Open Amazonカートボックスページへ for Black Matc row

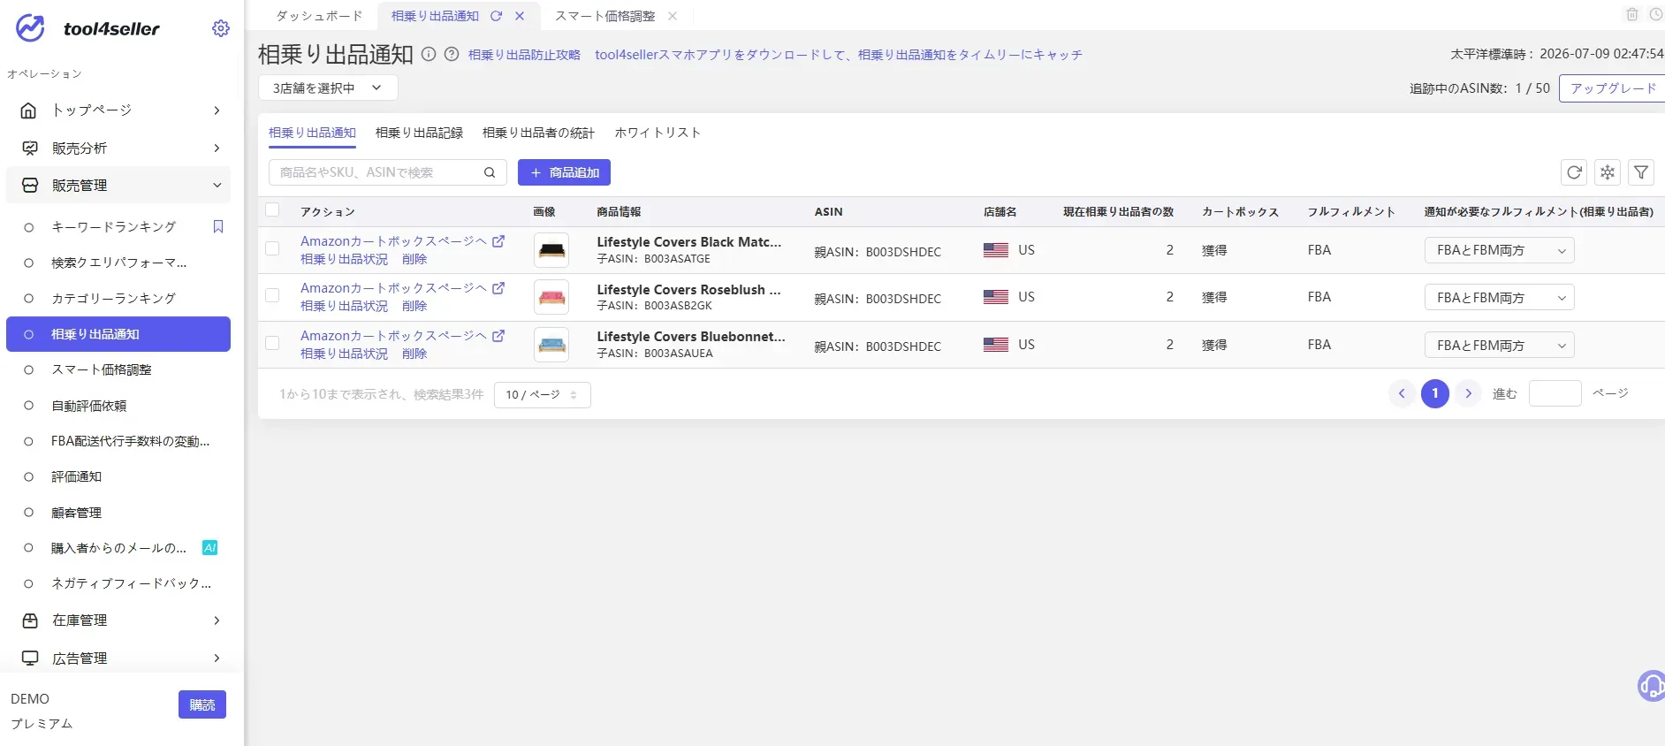pos(393,241)
